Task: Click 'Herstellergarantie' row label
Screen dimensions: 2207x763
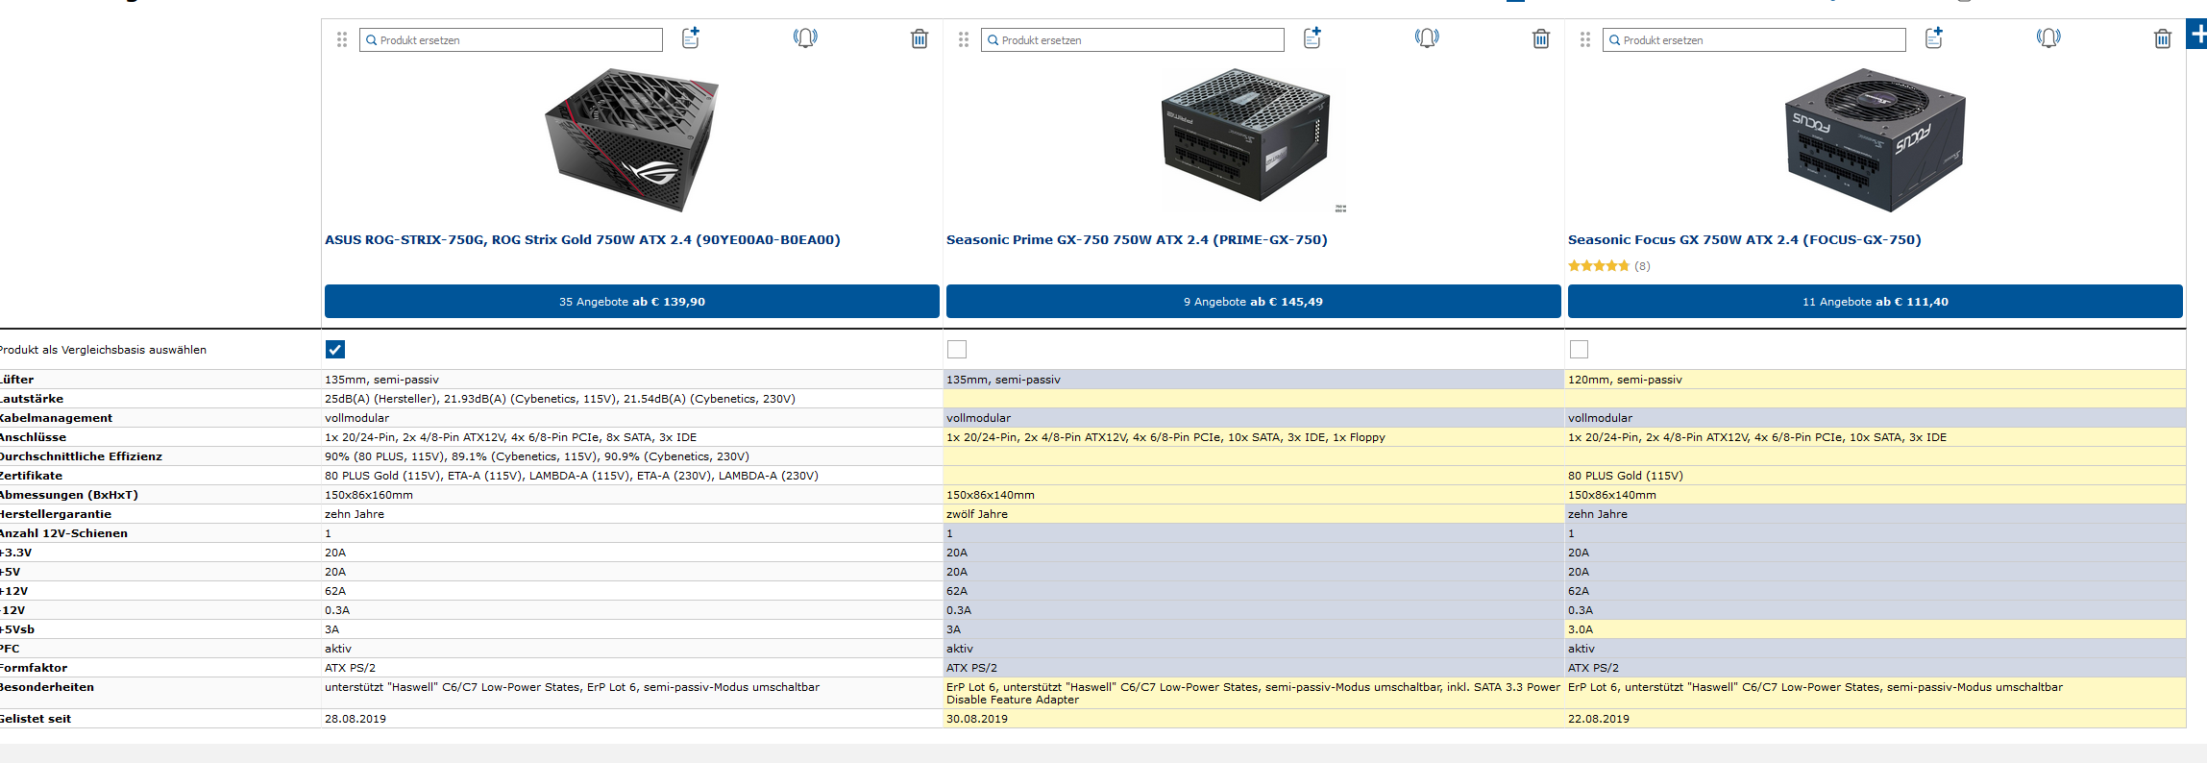Action: (x=56, y=514)
